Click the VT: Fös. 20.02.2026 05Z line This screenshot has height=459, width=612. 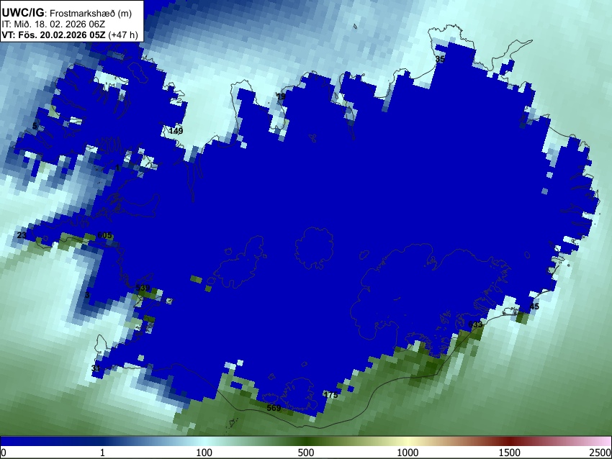tap(69, 35)
